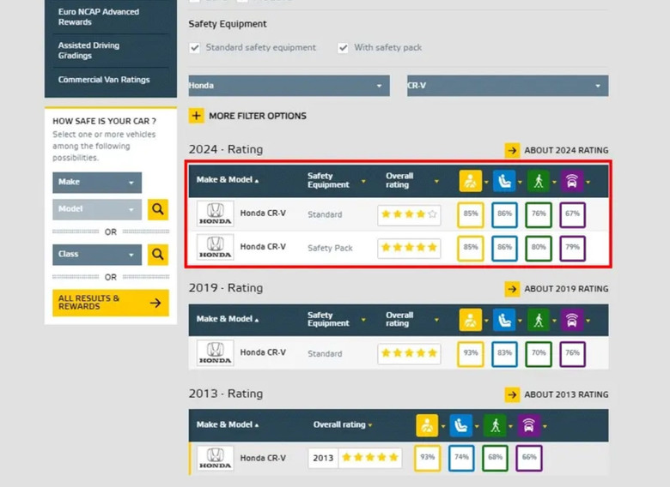Click 93% adult score in 2019 row
670x487 pixels.
pos(471,353)
